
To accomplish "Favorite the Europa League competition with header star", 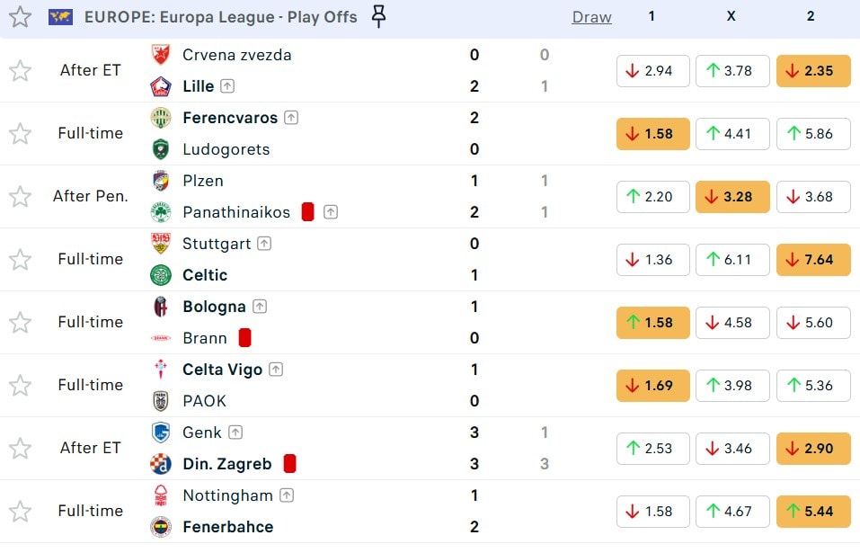I will click(x=20, y=17).
